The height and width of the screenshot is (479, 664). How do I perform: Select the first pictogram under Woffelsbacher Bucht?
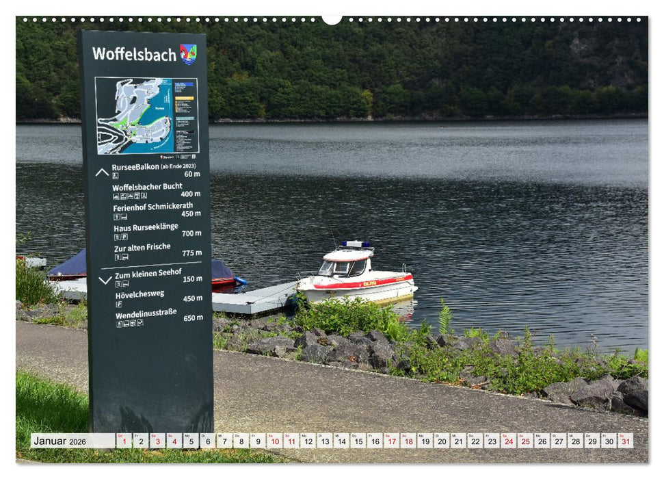[x=116, y=195]
